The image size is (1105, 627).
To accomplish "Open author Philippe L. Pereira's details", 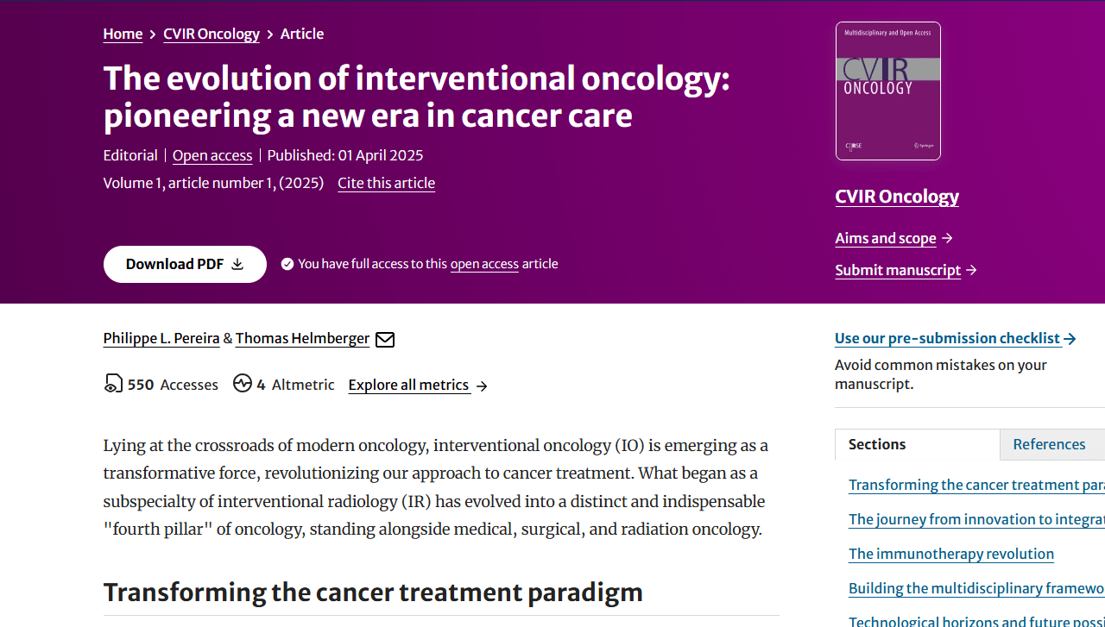I will click(161, 338).
